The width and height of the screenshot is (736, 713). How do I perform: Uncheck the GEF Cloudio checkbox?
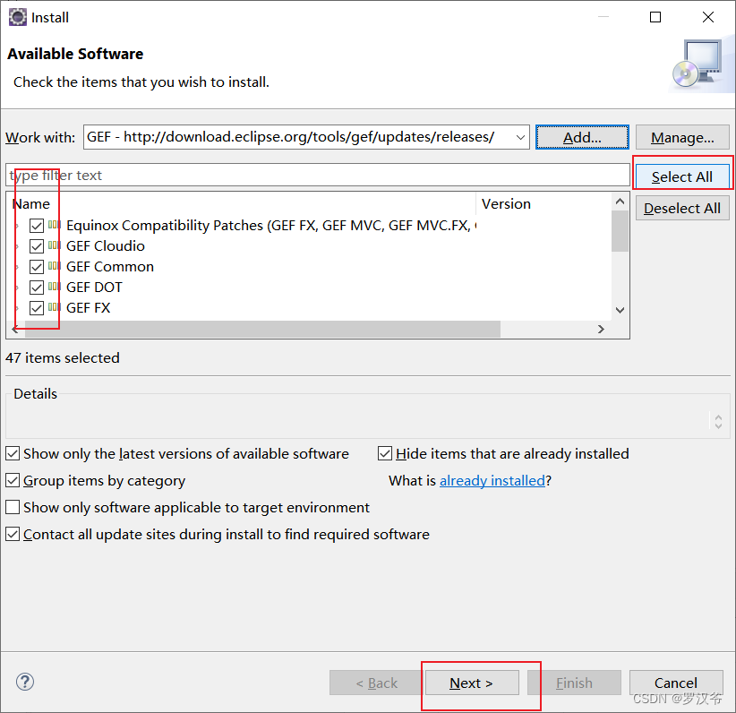click(x=37, y=246)
